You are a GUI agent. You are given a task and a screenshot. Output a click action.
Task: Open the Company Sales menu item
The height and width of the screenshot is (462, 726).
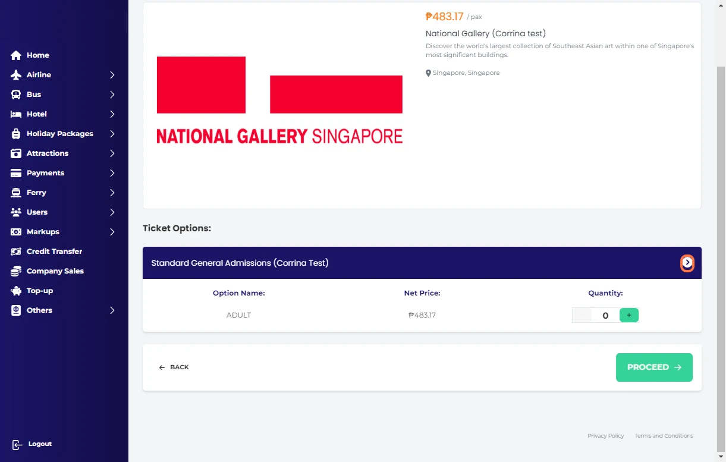(55, 271)
